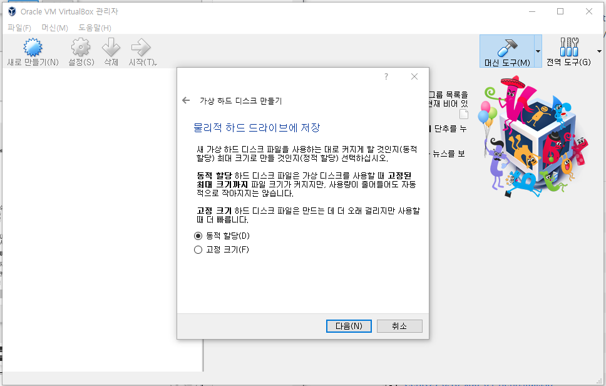Select the 전역 도구(G) tools button

pos(568,51)
